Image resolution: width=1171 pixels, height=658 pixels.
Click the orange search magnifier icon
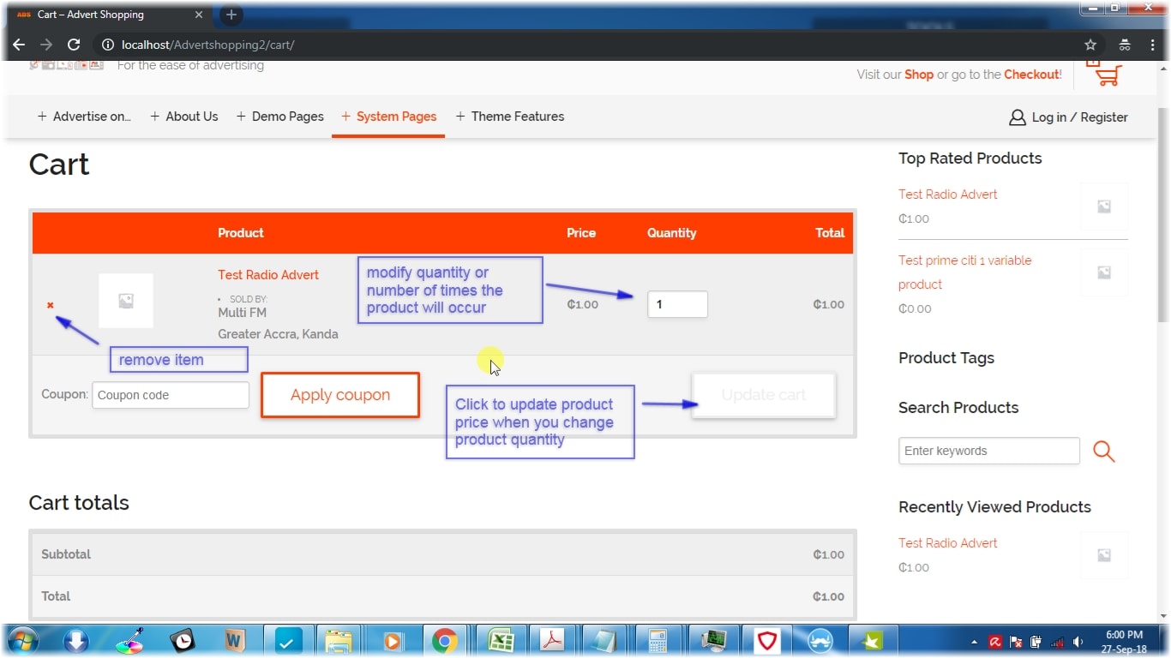[x=1103, y=451]
